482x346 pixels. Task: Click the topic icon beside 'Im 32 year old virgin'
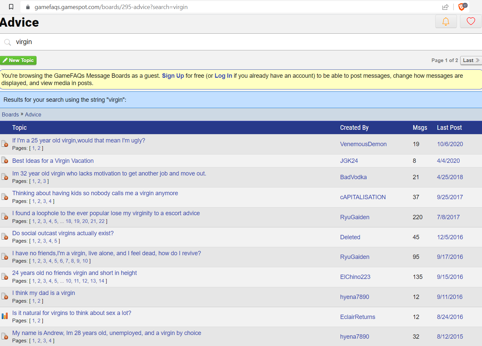coord(5,177)
